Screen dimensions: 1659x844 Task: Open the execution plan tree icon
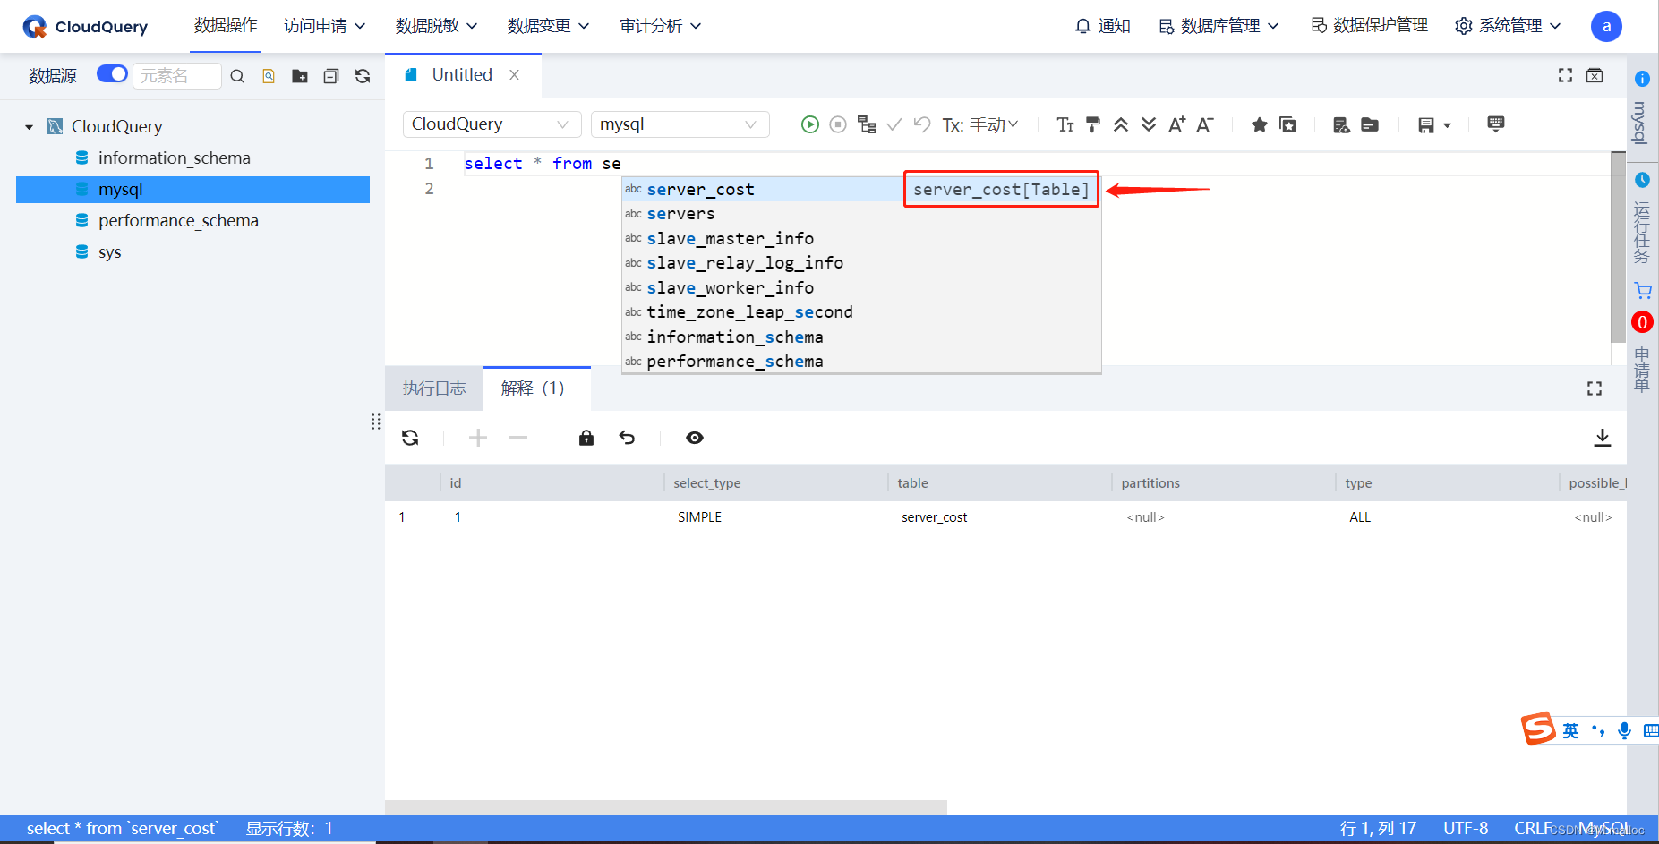tap(867, 124)
